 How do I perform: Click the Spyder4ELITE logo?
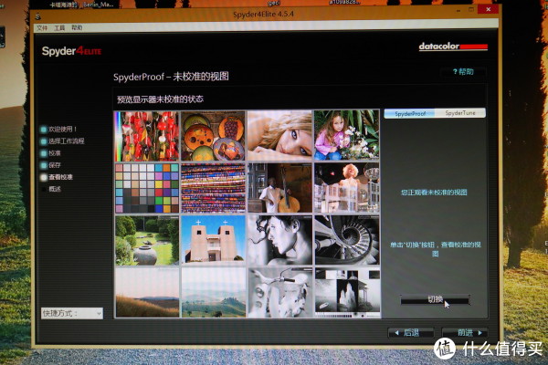(x=71, y=51)
